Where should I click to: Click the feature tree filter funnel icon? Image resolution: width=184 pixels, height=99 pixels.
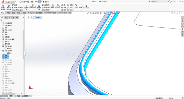point(2,21)
